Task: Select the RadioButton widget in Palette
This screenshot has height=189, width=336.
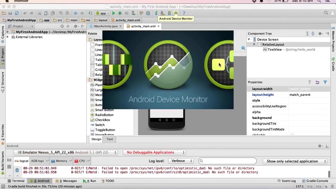Action: tap(102, 115)
